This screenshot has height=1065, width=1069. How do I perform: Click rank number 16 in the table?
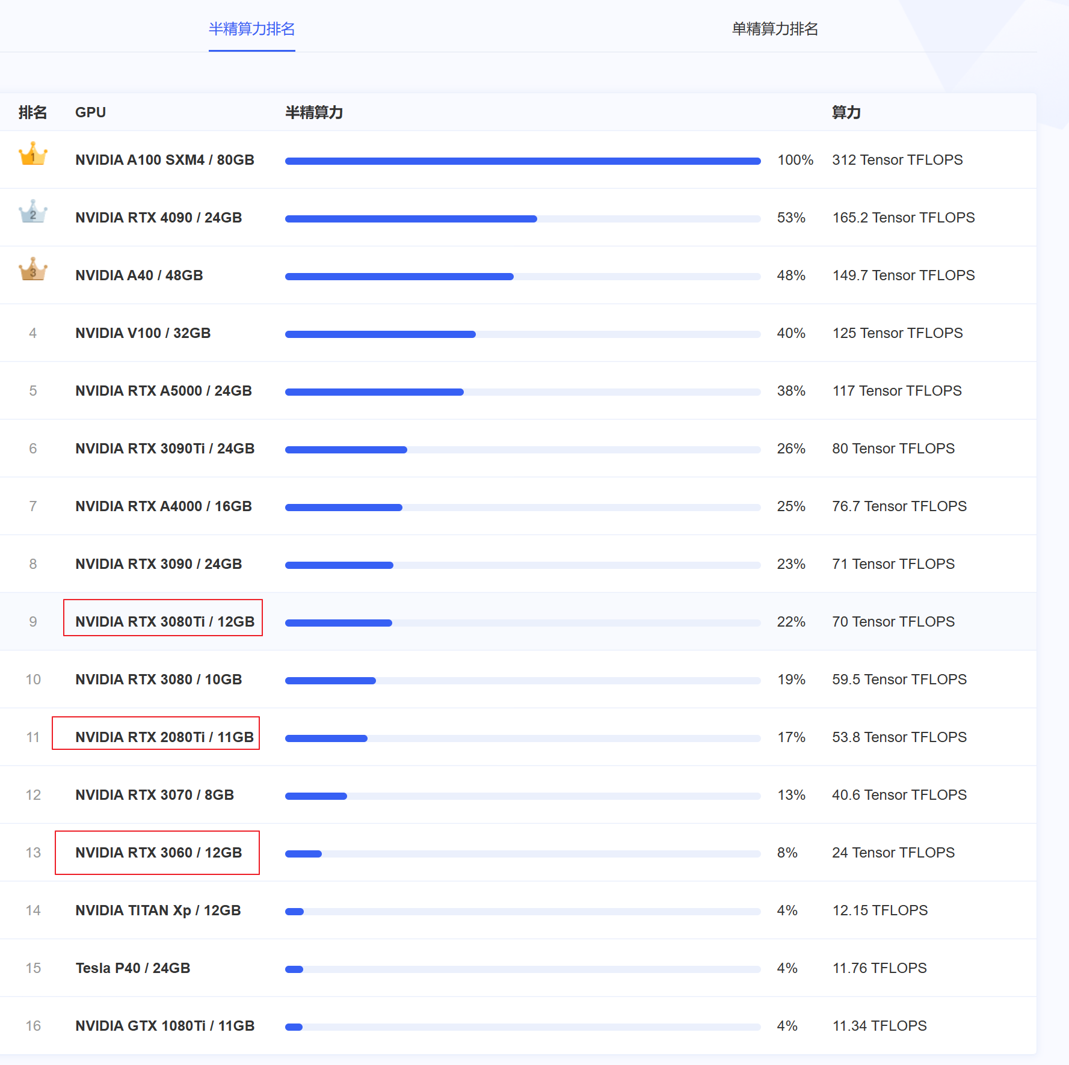(x=33, y=1026)
